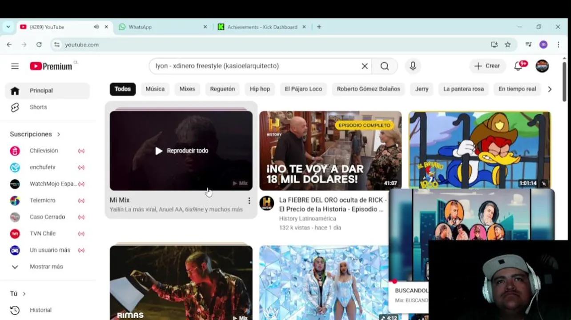Click the magnifier search button
571x320 pixels.
click(385, 66)
